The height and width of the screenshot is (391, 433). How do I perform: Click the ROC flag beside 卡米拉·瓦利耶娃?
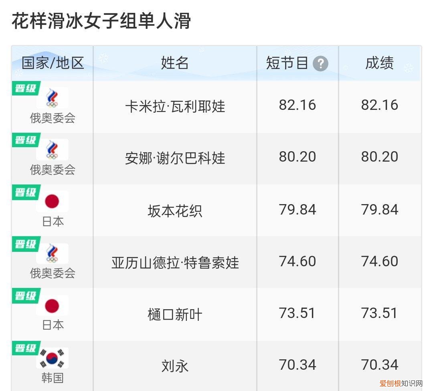(x=53, y=97)
